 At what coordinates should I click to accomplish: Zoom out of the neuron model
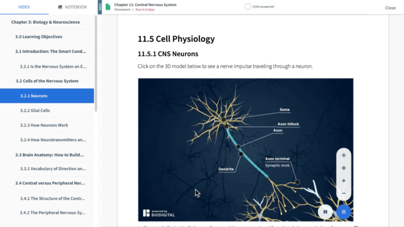pos(344,193)
